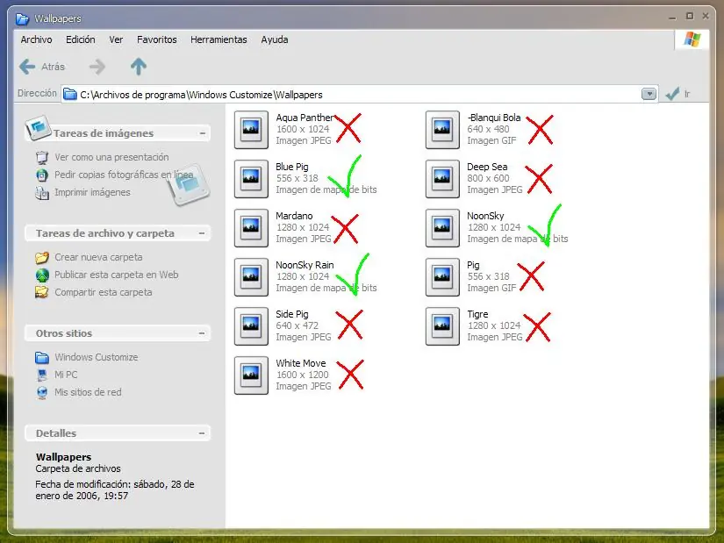The height and width of the screenshot is (543, 724).
Task: Select the Deep Sea image icon
Action: [442, 179]
